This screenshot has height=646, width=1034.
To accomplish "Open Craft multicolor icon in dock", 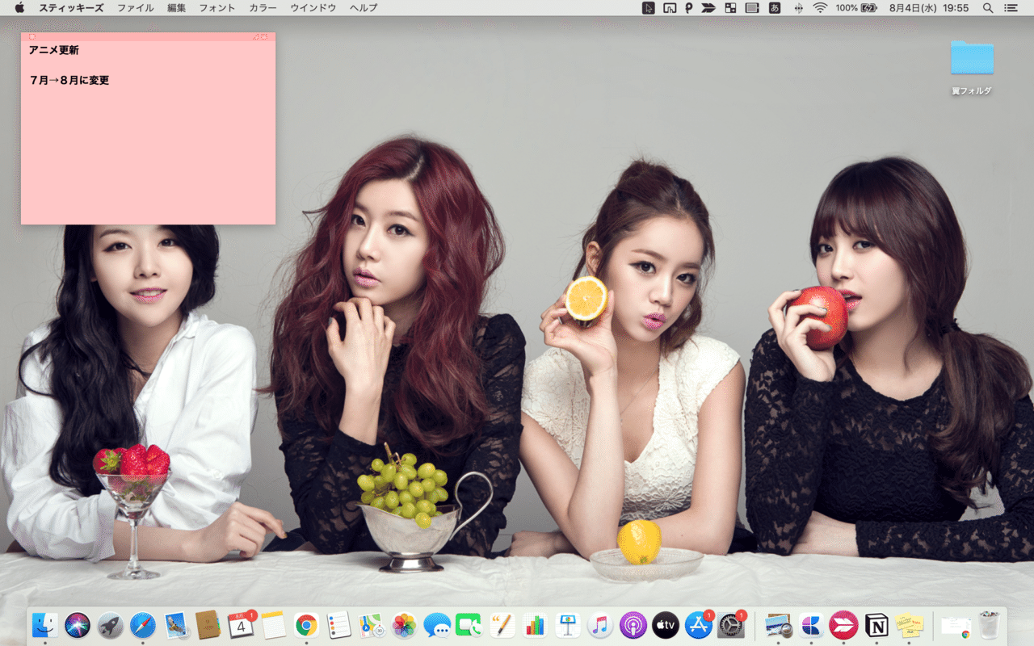I will [811, 625].
